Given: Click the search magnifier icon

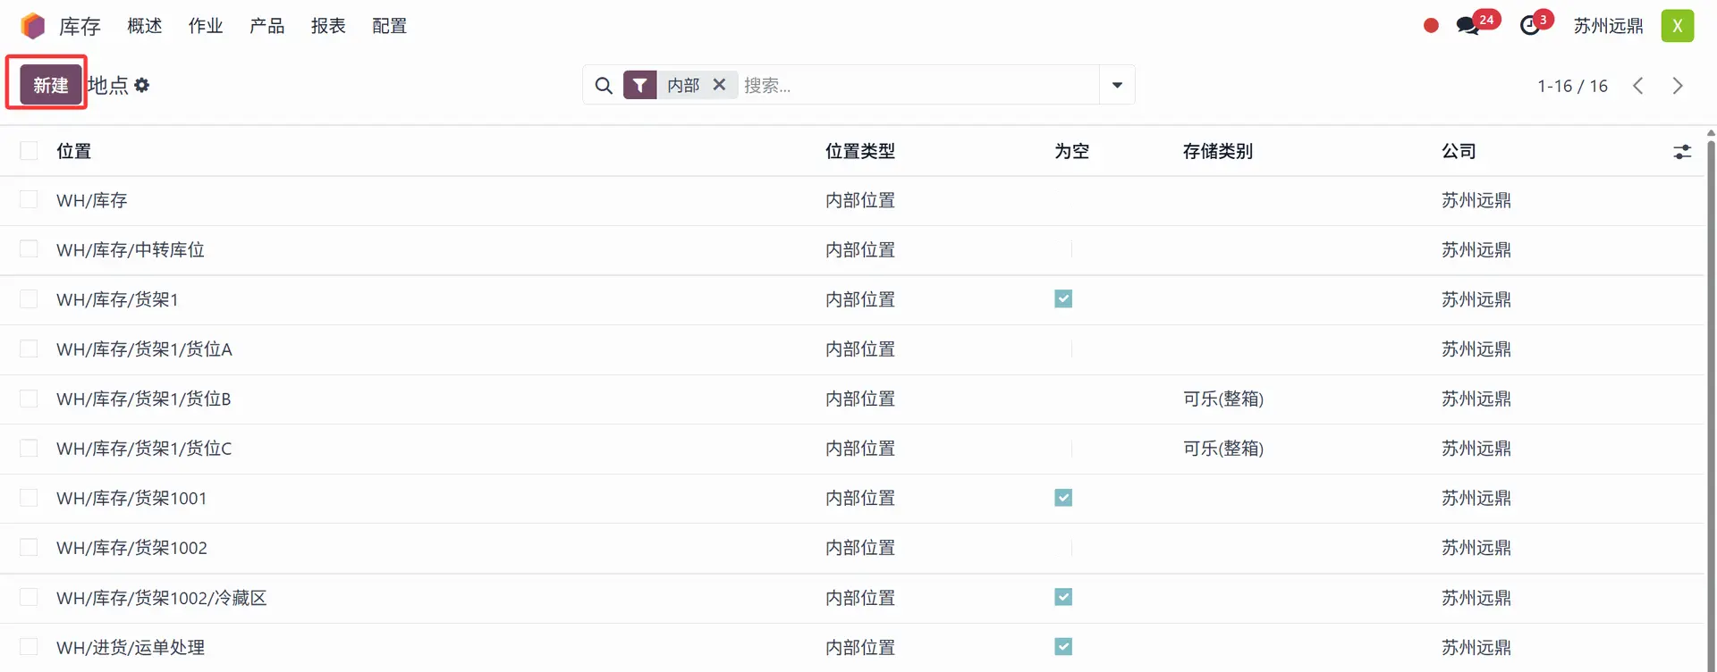Looking at the screenshot, I should pos(604,86).
